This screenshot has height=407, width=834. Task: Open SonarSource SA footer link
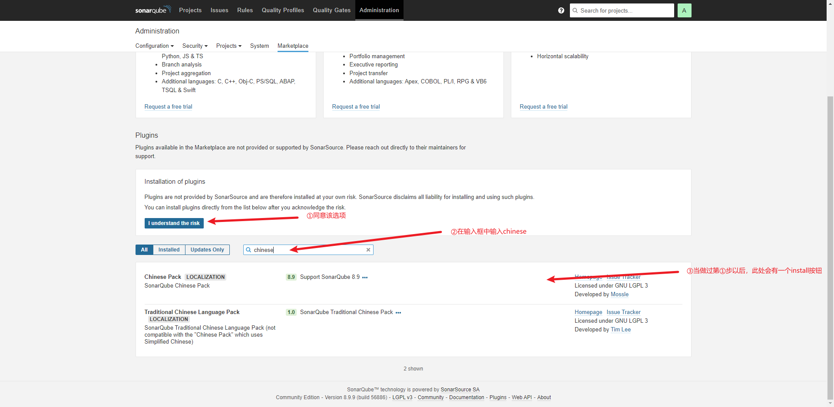(x=460, y=390)
